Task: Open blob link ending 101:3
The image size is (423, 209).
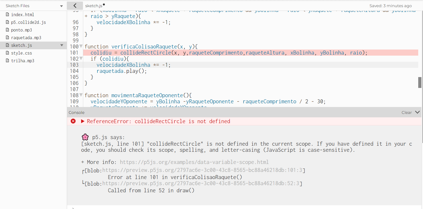Action: click(202, 170)
